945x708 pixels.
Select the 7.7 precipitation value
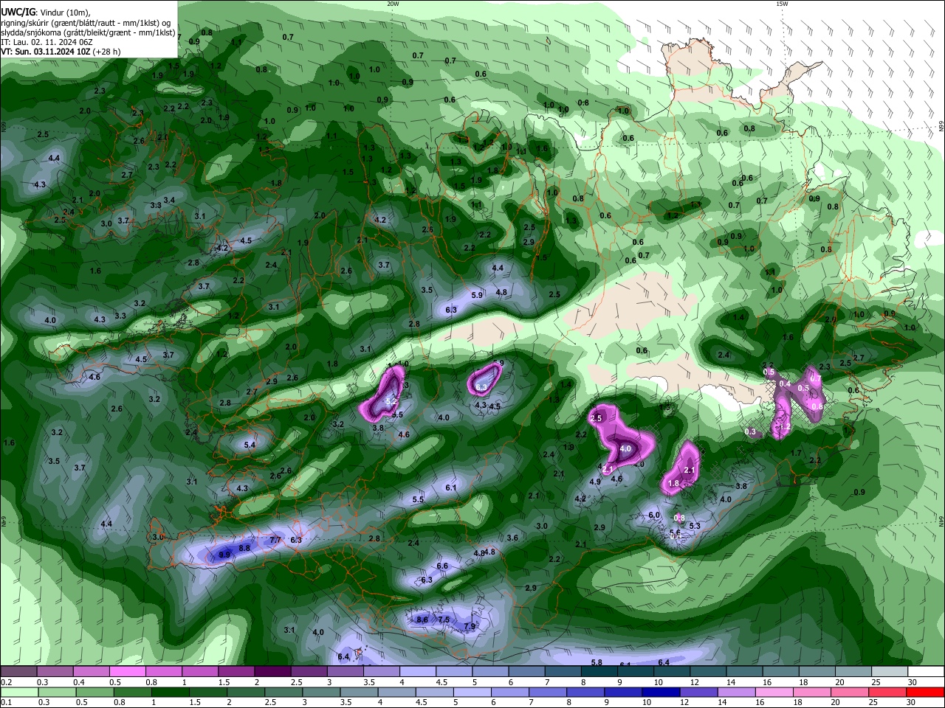[x=275, y=541]
